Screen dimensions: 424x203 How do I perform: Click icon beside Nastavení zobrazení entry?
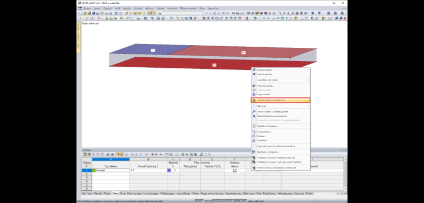pos(254,152)
